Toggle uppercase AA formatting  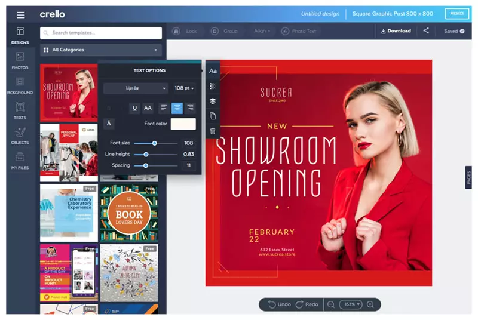148,108
